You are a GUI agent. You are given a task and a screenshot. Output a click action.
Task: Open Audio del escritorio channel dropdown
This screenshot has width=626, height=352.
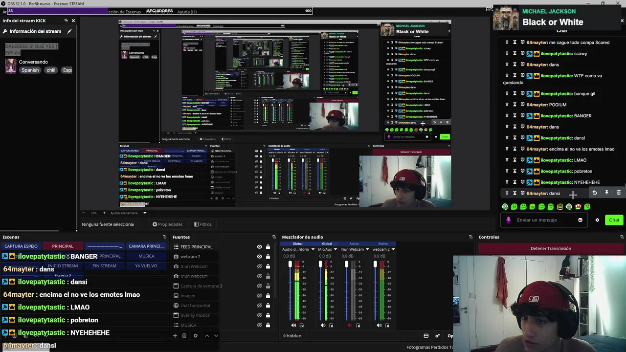(x=313, y=249)
